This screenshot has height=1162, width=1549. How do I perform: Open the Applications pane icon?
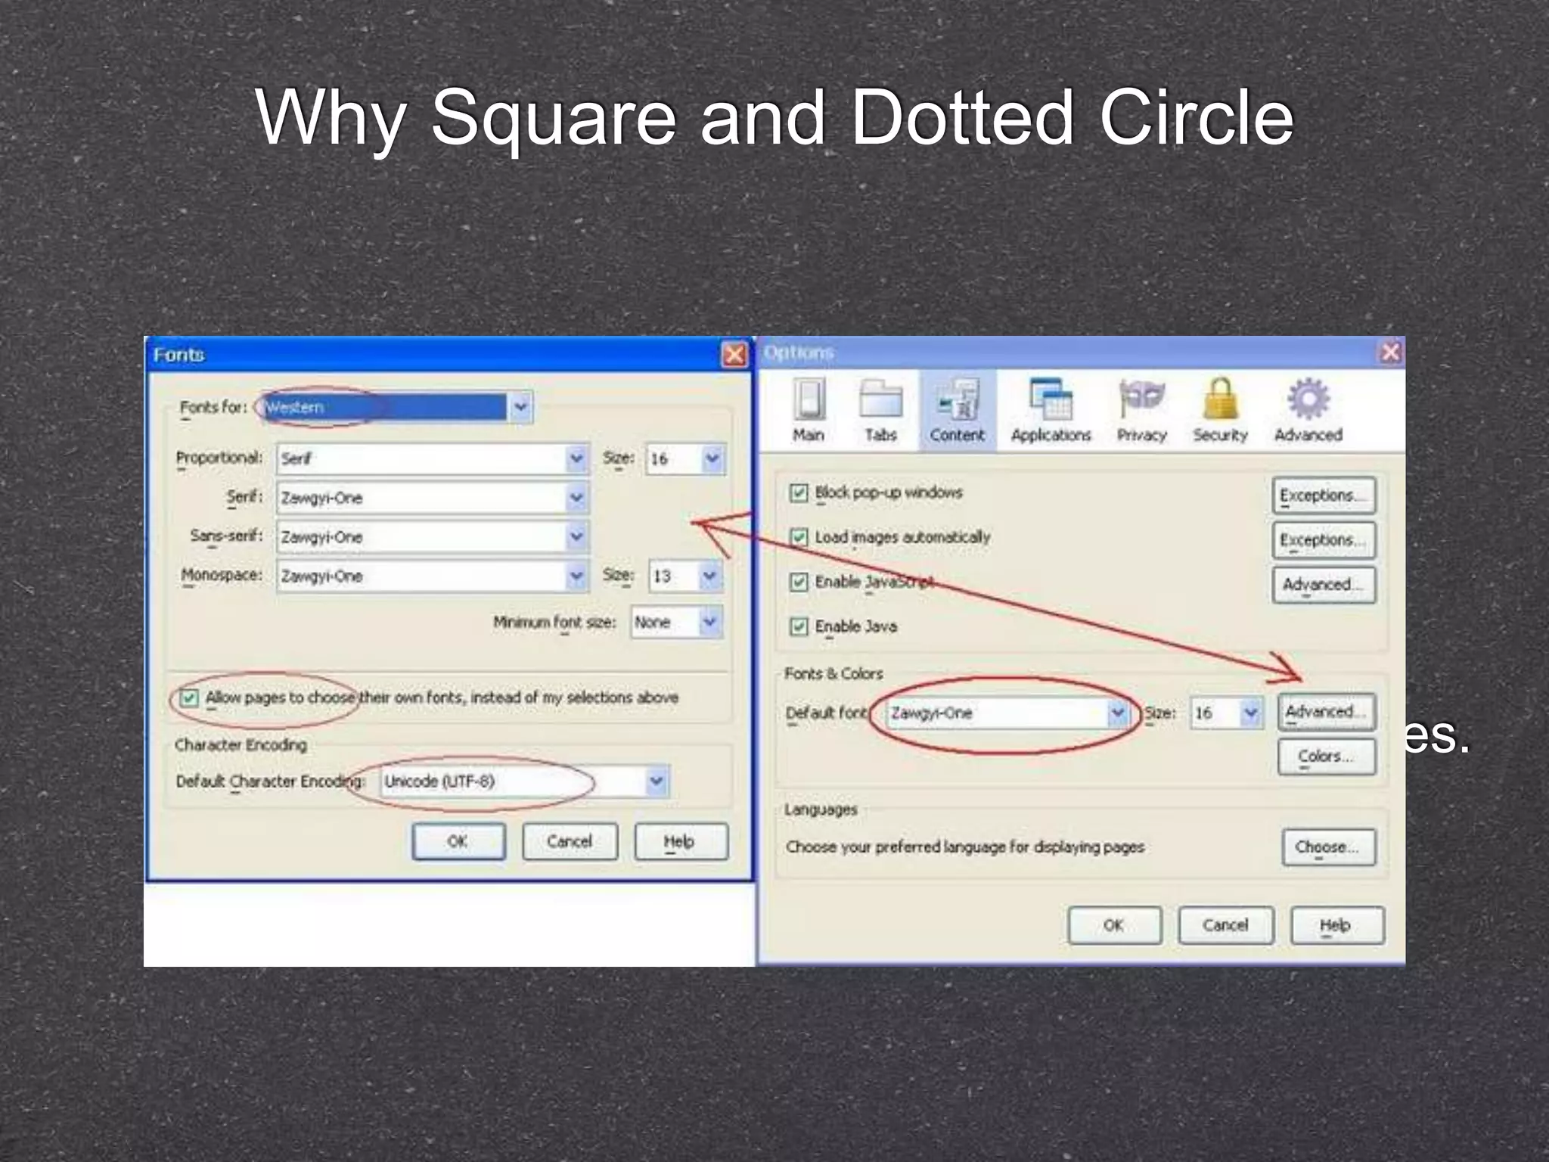tap(1051, 411)
